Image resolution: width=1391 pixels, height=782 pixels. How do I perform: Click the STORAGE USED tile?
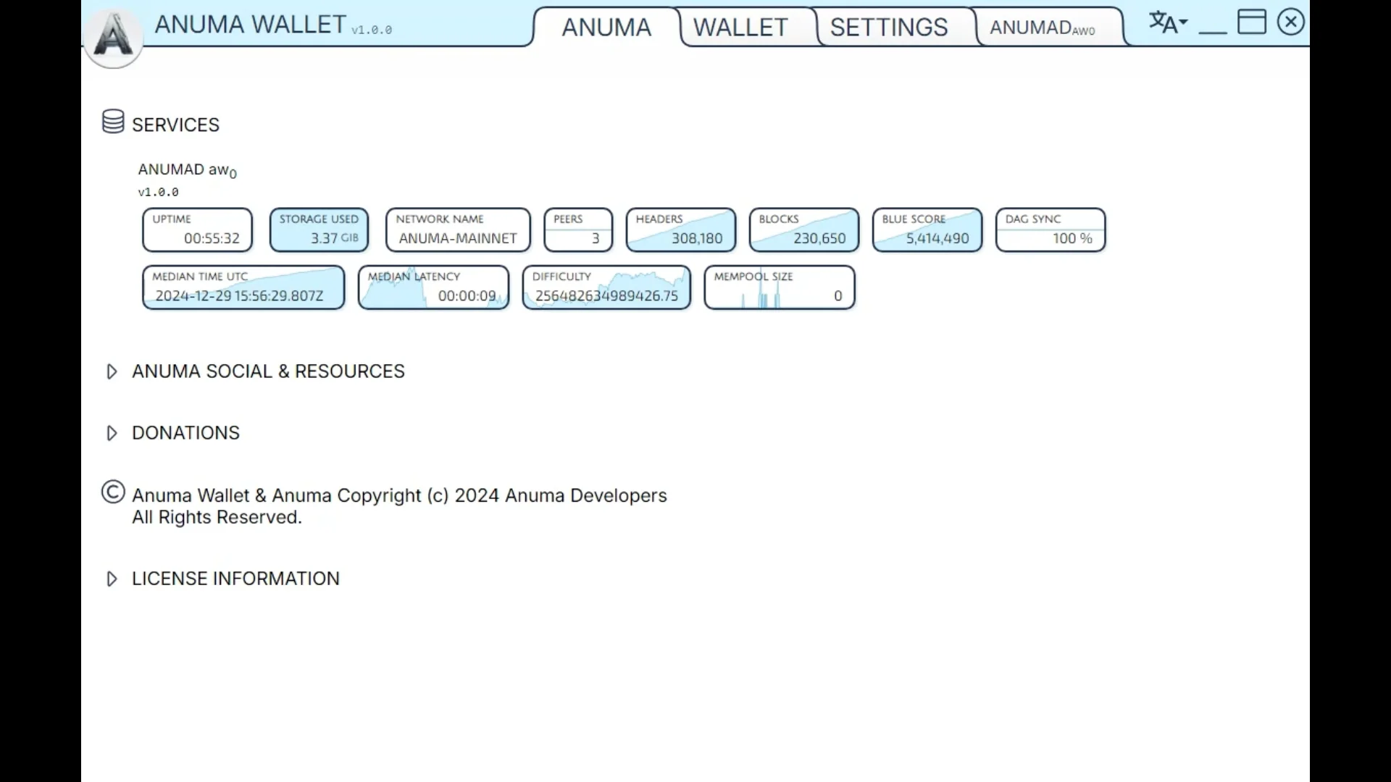(x=319, y=230)
